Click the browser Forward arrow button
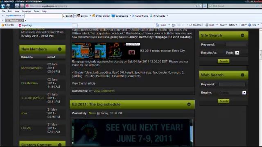The height and width of the screenshot is (147, 262). 8,6
